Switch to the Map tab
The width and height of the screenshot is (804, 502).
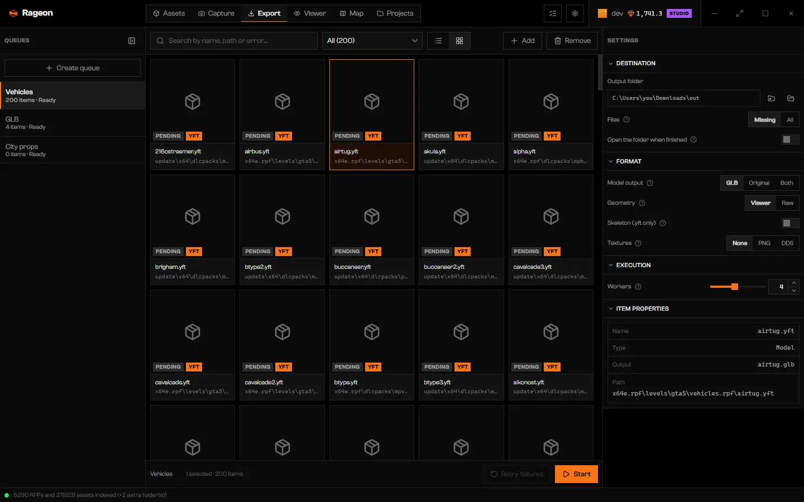(x=352, y=13)
